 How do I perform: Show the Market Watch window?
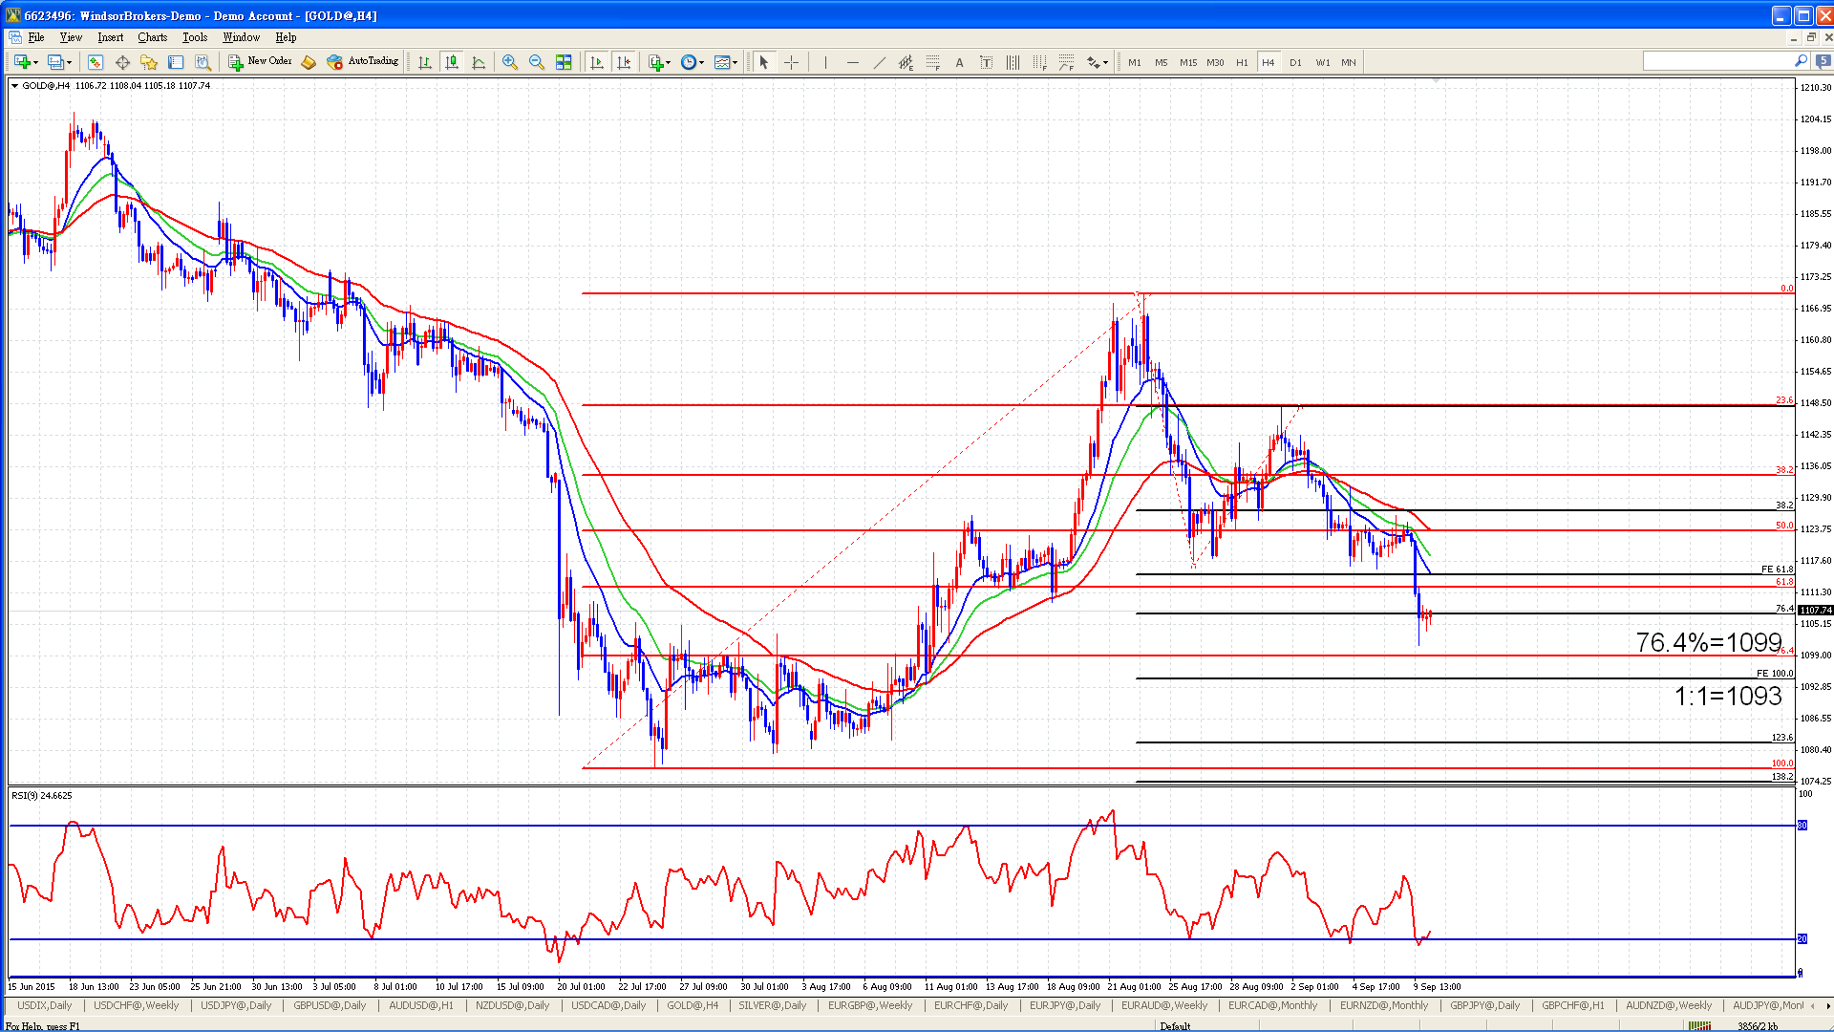[96, 62]
